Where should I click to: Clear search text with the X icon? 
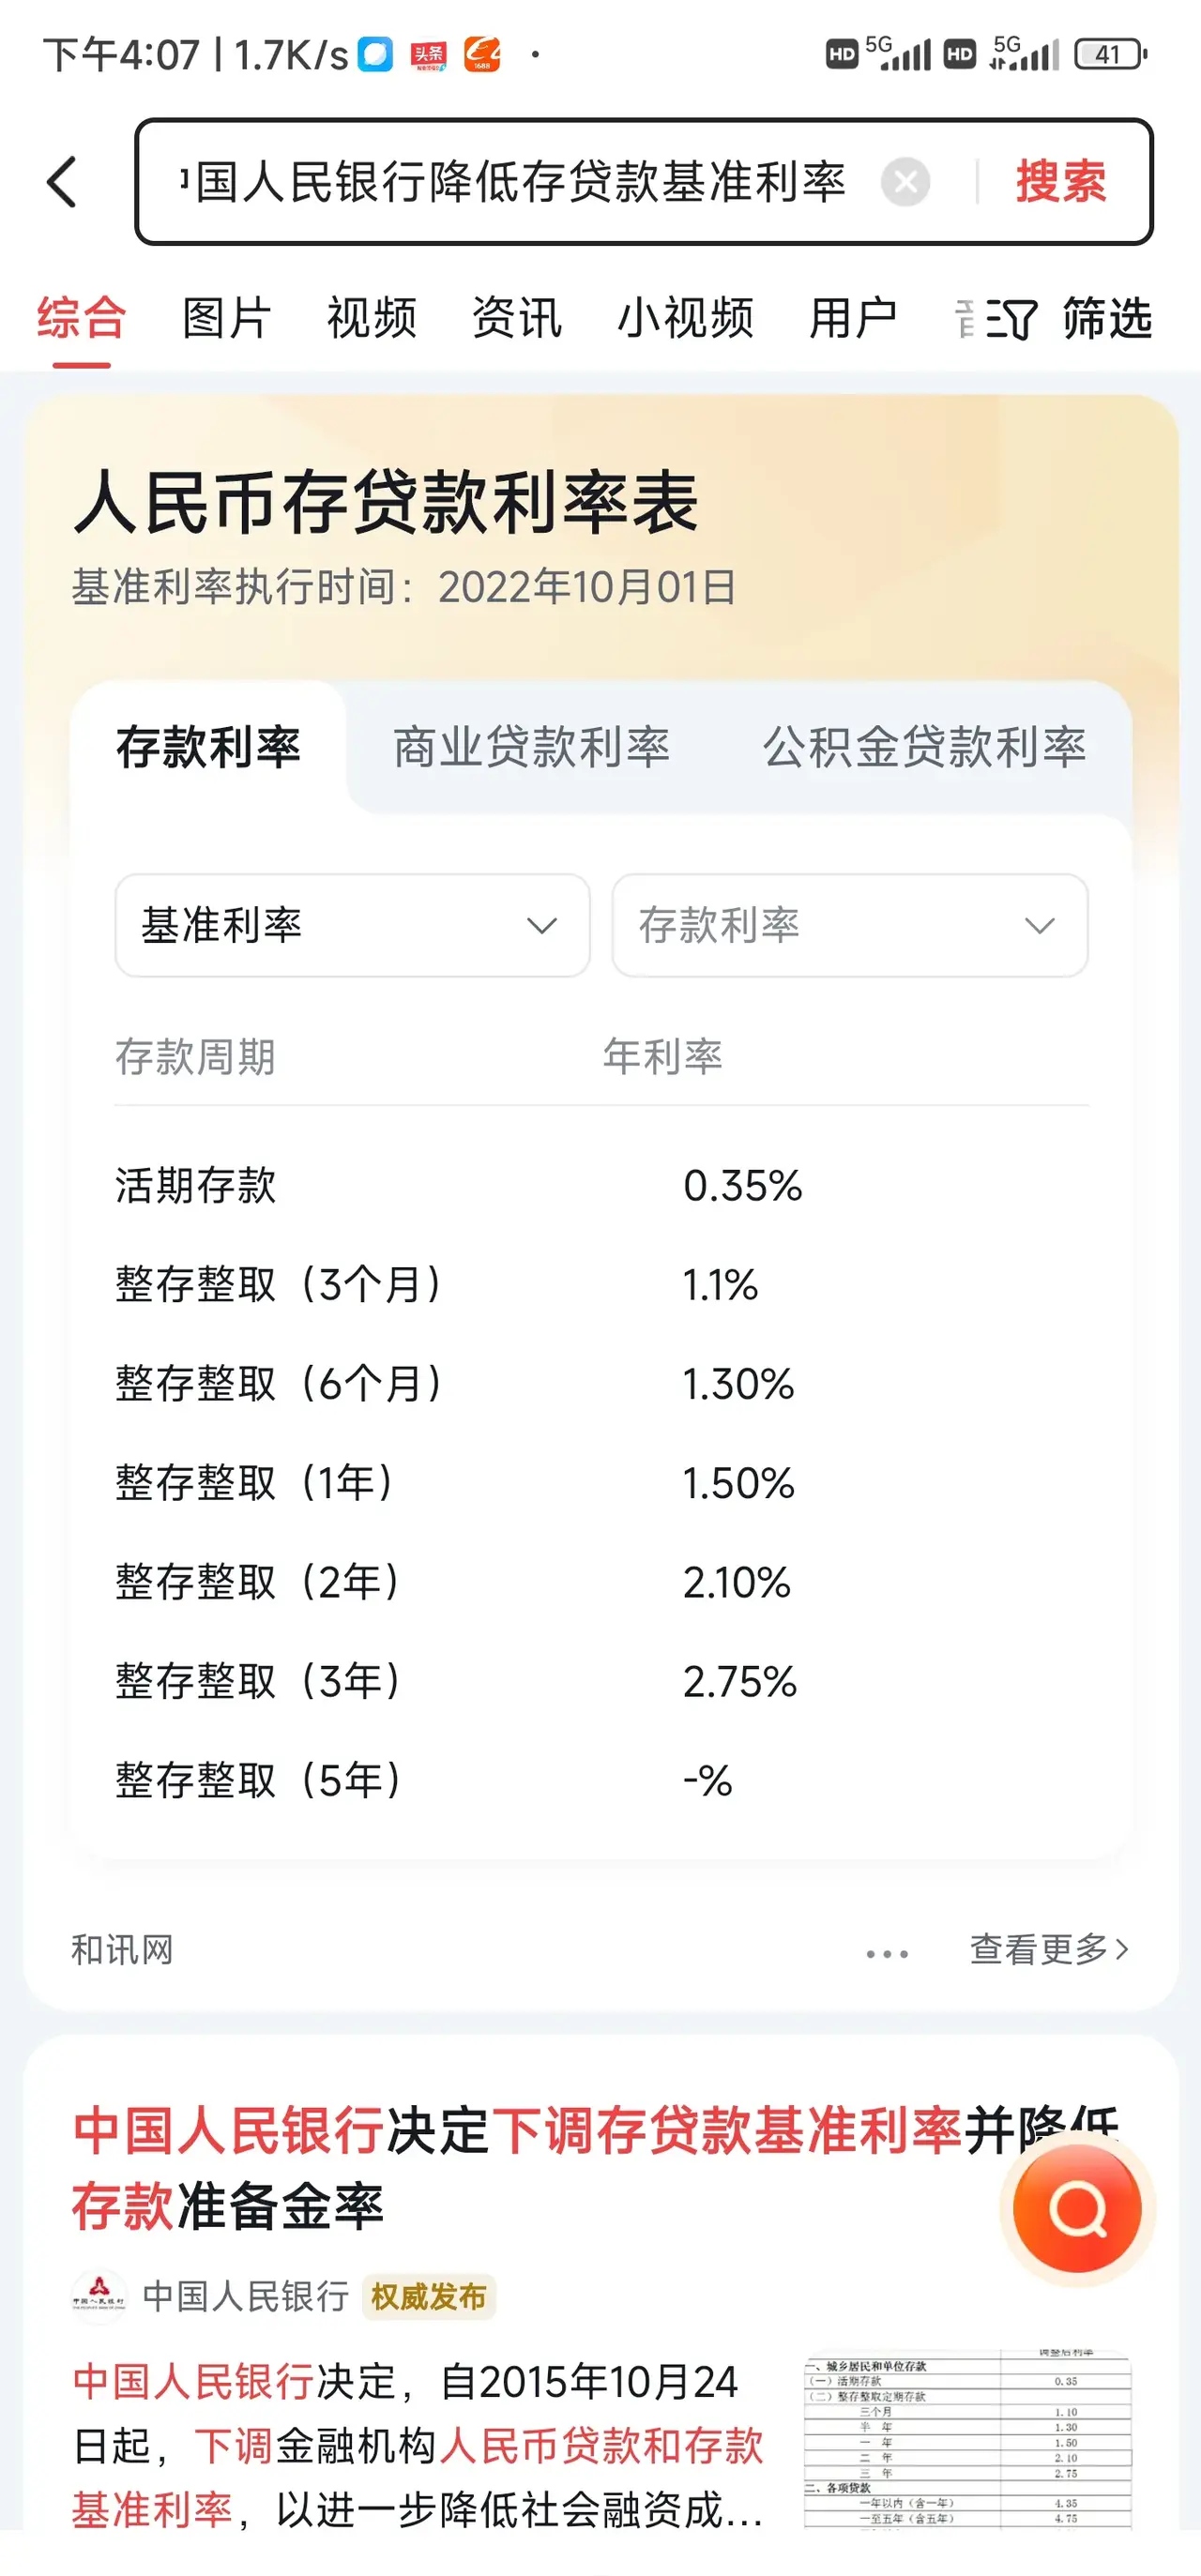point(905,182)
